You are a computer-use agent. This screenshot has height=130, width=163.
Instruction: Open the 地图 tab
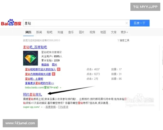[x=103, y=32]
